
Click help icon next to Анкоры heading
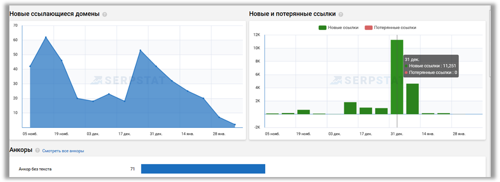[38, 150]
